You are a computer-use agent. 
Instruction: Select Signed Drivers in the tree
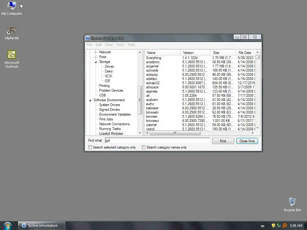point(109,110)
